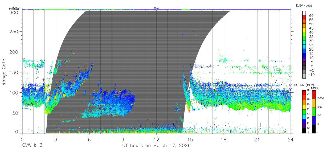Click the "ELEV (deg)" colorbar title

tap(304, 5)
